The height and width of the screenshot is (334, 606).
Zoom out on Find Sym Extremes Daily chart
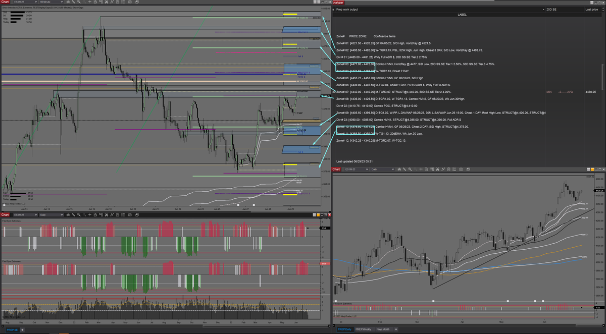click(x=84, y=214)
